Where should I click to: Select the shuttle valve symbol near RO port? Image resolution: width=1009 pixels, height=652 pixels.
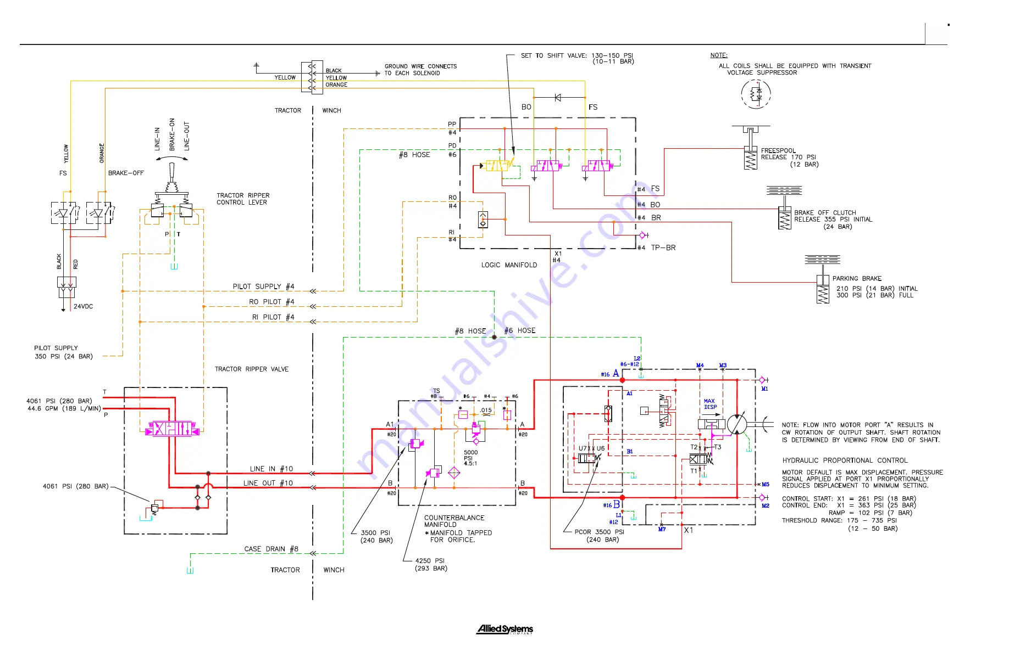coord(483,220)
